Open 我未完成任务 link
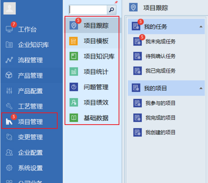 [x=160, y=42]
